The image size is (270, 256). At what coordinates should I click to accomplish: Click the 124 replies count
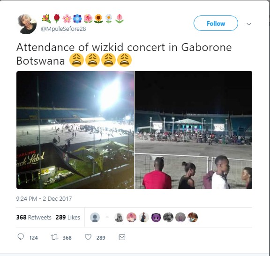pos(33,238)
